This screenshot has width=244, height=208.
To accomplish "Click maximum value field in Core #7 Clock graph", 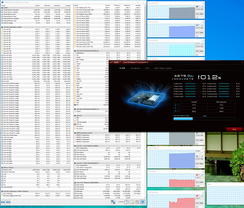I will (x=200, y=151).
